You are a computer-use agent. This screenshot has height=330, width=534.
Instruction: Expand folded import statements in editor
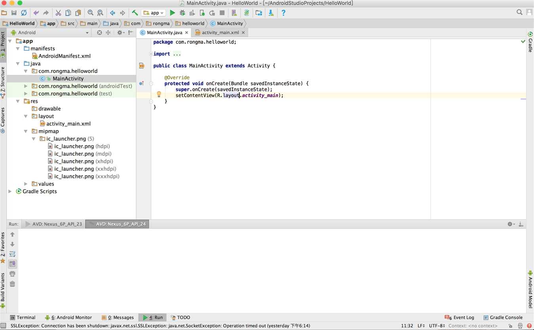(151, 54)
